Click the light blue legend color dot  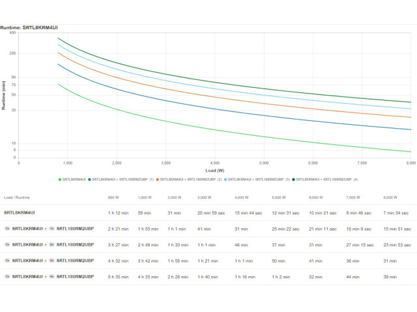click(x=225, y=179)
